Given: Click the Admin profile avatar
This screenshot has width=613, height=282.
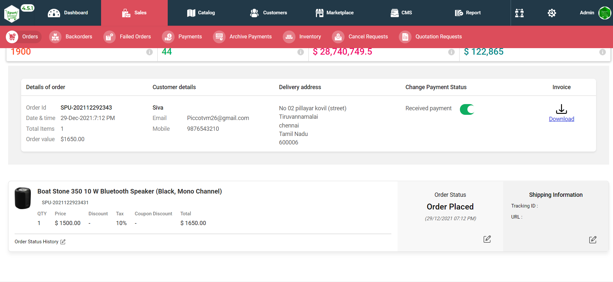Looking at the screenshot, I should [x=605, y=13].
